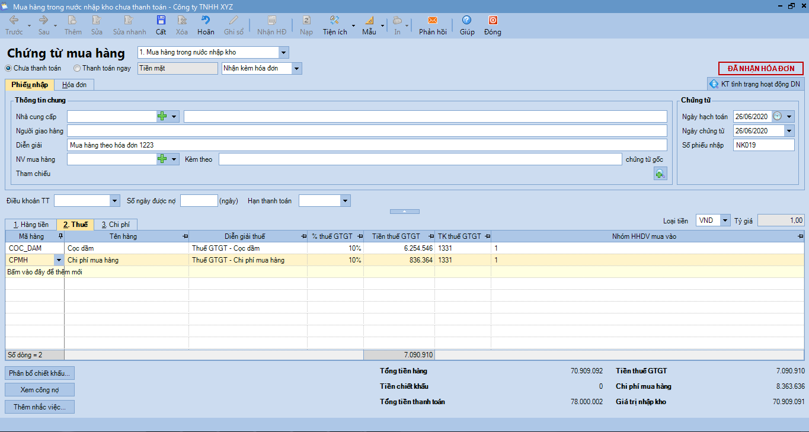This screenshot has width=809, height=432.
Task: Click the Thêm (add) toolbar icon
Action: tap(73, 20)
